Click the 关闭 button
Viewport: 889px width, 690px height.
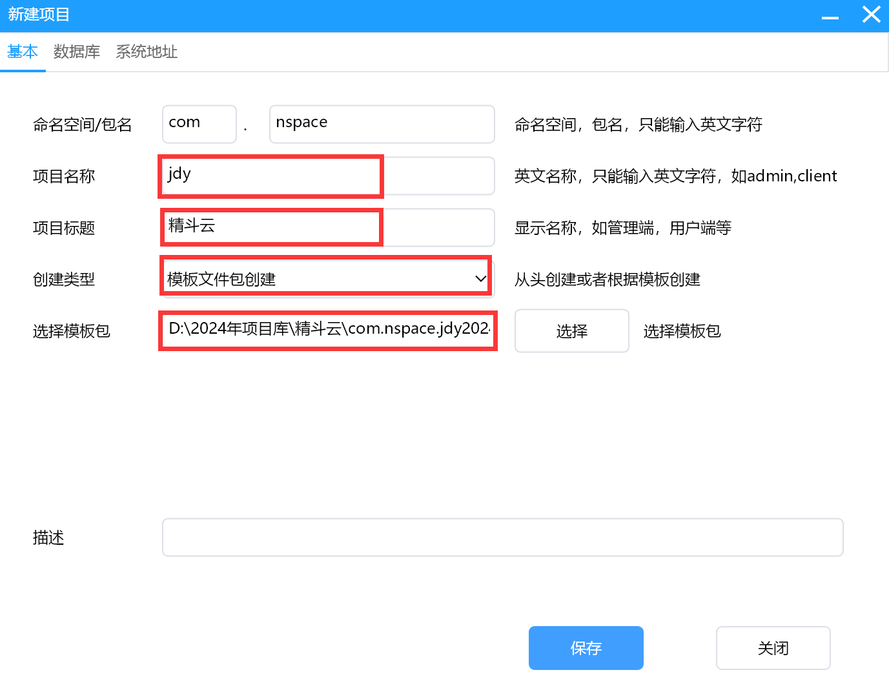coord(773,648)
